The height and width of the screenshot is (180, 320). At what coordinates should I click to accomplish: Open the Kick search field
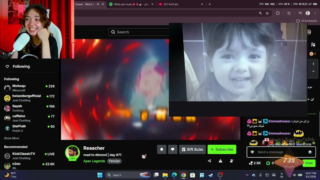pos(139,32)
